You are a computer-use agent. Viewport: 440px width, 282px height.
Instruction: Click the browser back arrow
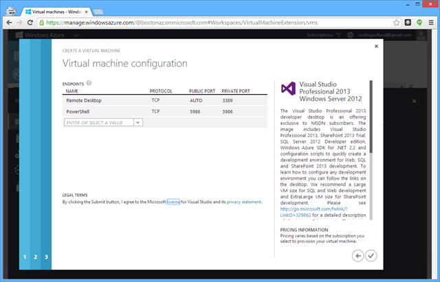[x=9, y=22]
